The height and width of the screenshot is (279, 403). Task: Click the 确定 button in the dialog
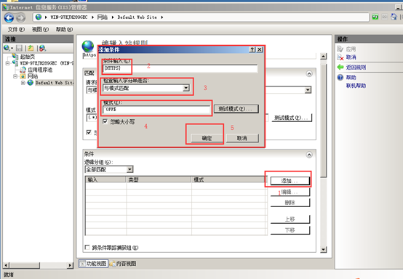(x=207, y=138)
